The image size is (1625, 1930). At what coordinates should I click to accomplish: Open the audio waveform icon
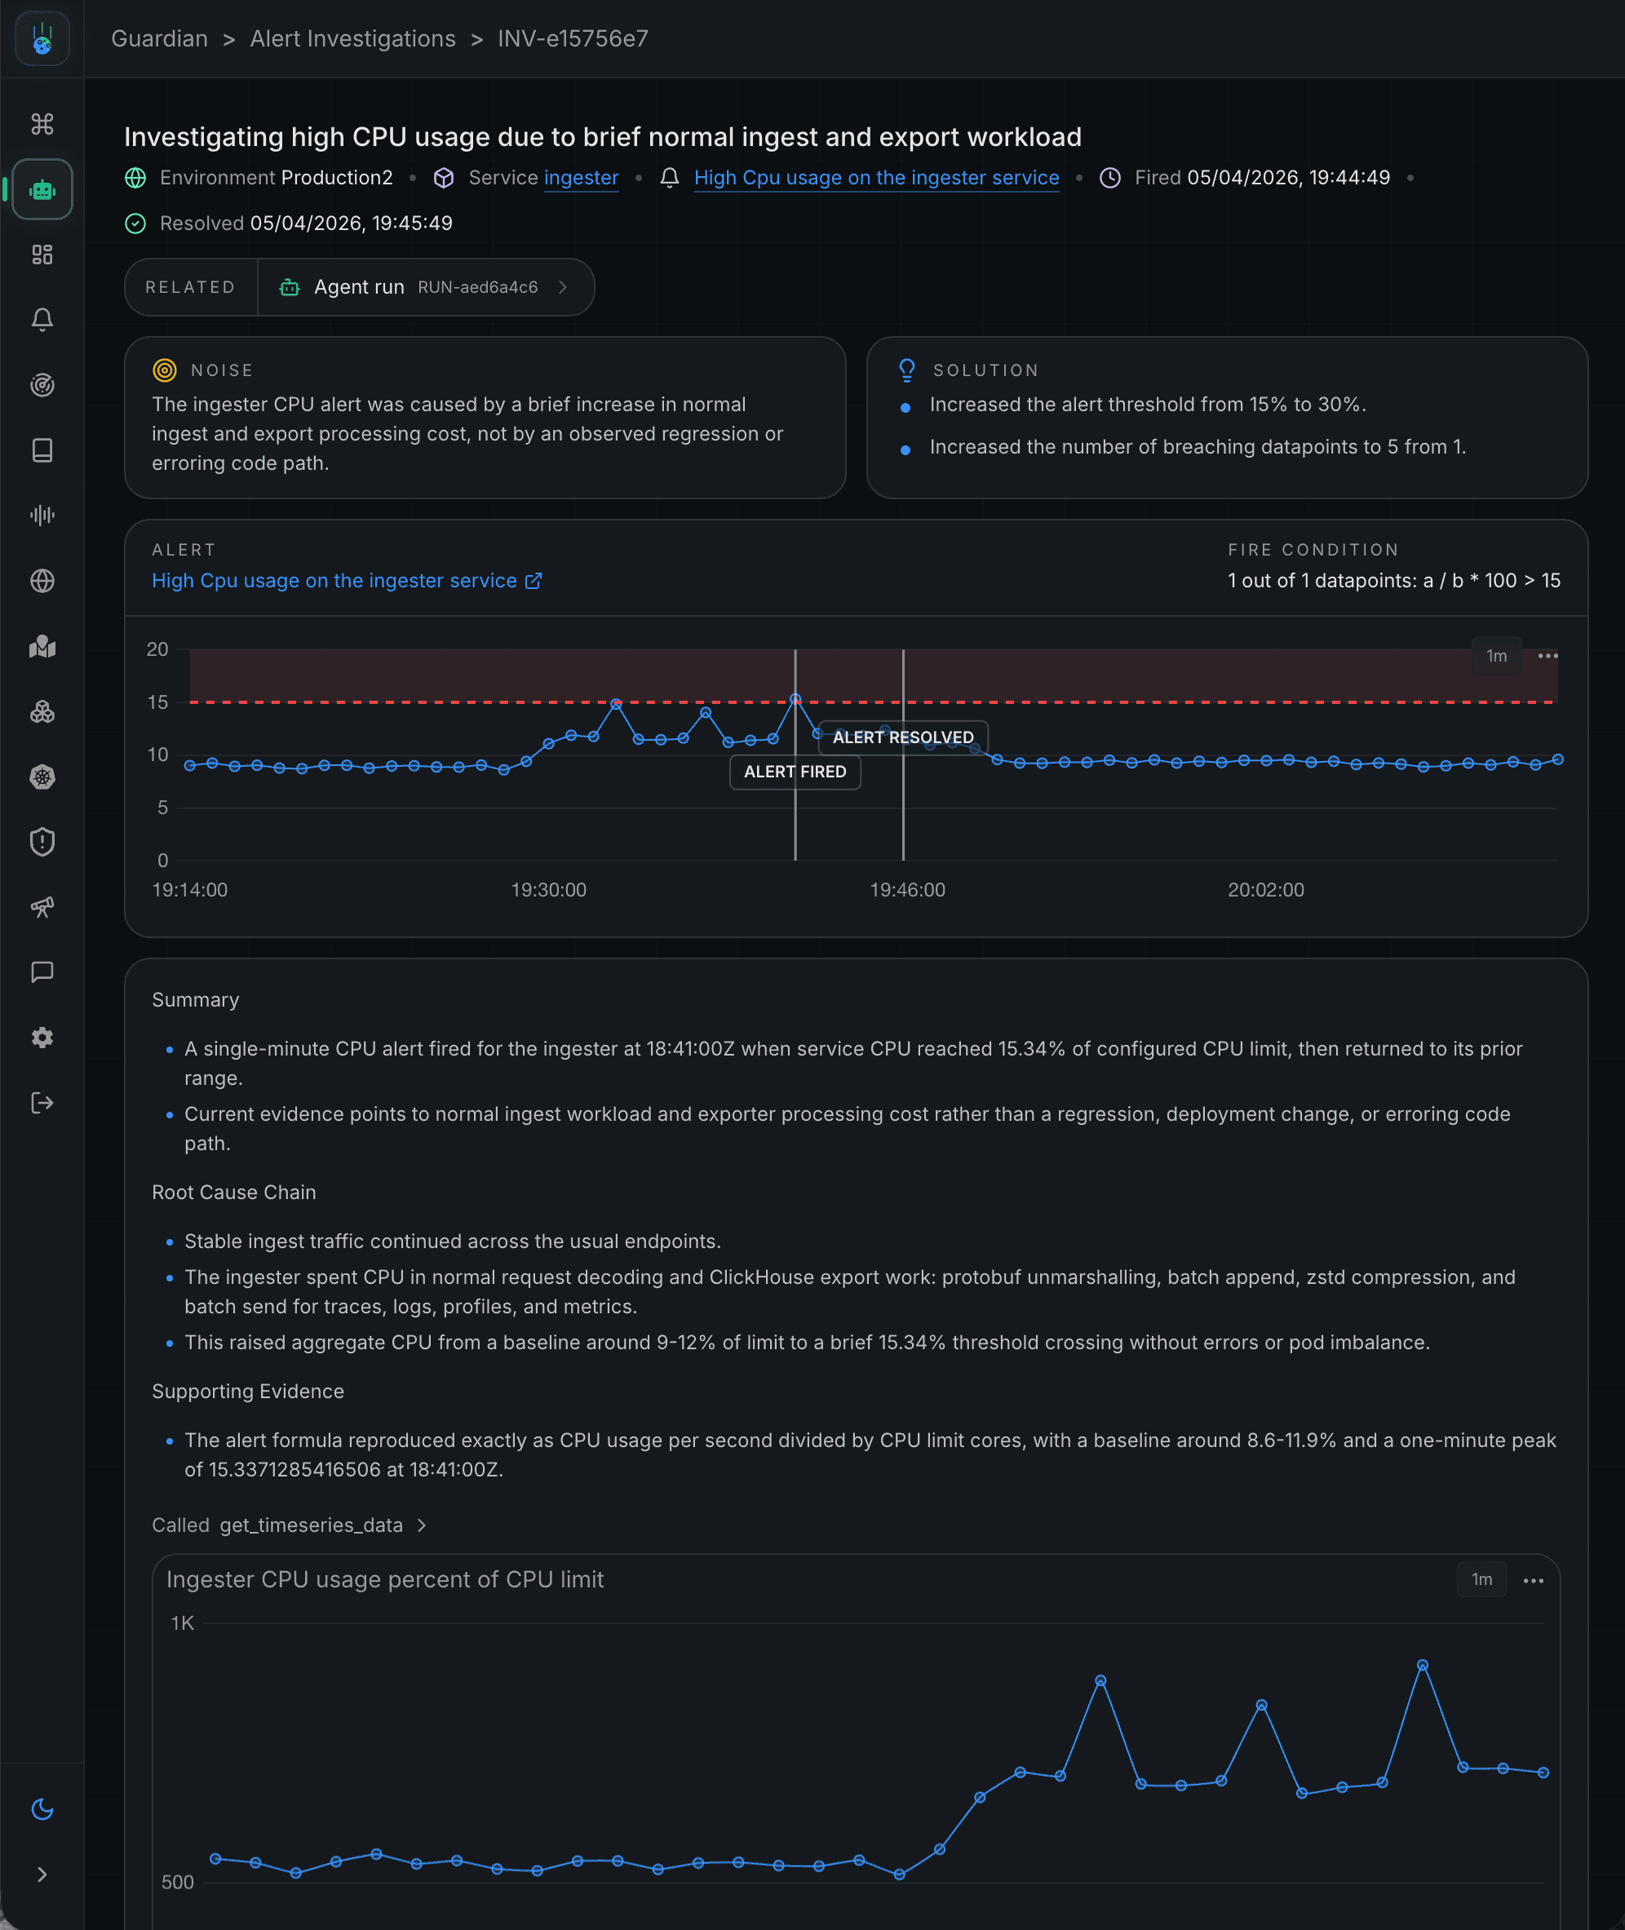click(42, 516)
